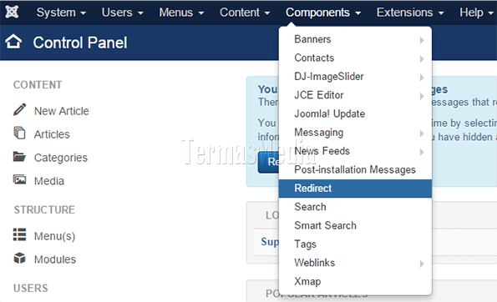Click the Modules cube icon
Viewport: 497px width, 302px height.
[x=20, y=259]
